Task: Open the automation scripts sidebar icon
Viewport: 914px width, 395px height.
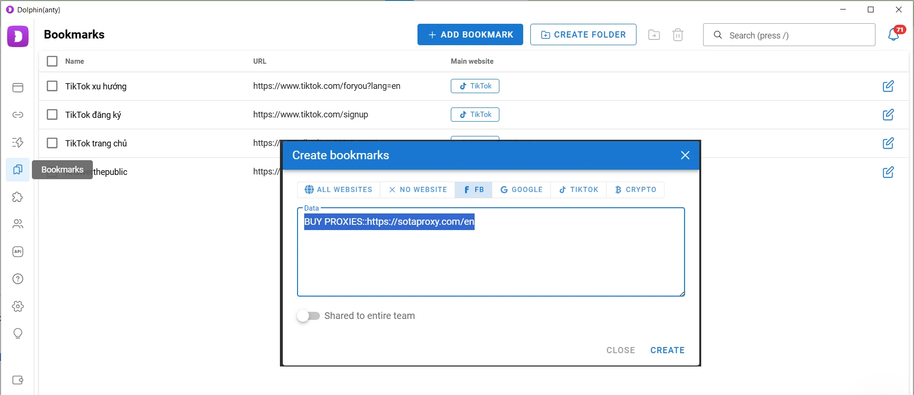Action: click(x=18, y=142)
